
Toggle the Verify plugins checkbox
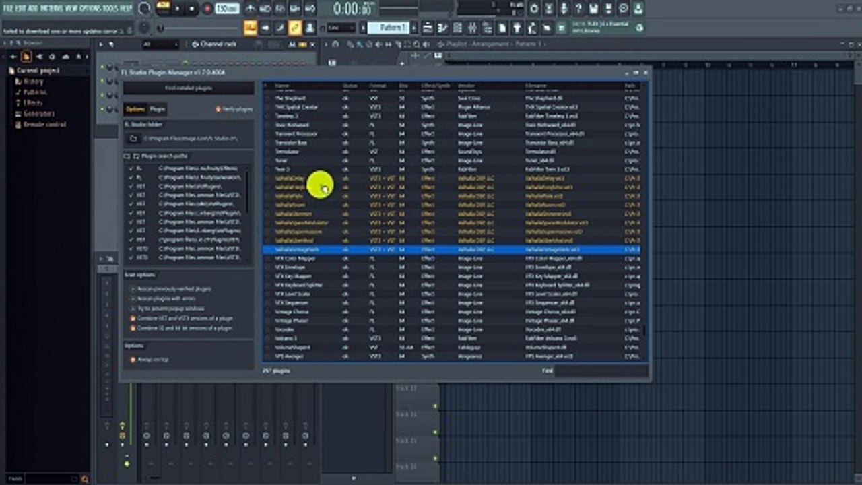234,109
